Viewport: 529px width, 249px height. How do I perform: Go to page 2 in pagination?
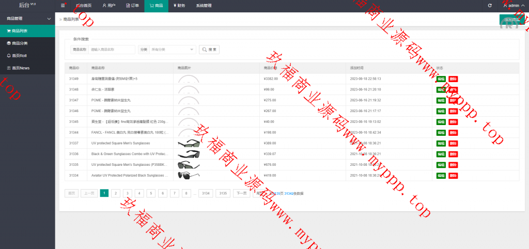click(x=116, y=193)
